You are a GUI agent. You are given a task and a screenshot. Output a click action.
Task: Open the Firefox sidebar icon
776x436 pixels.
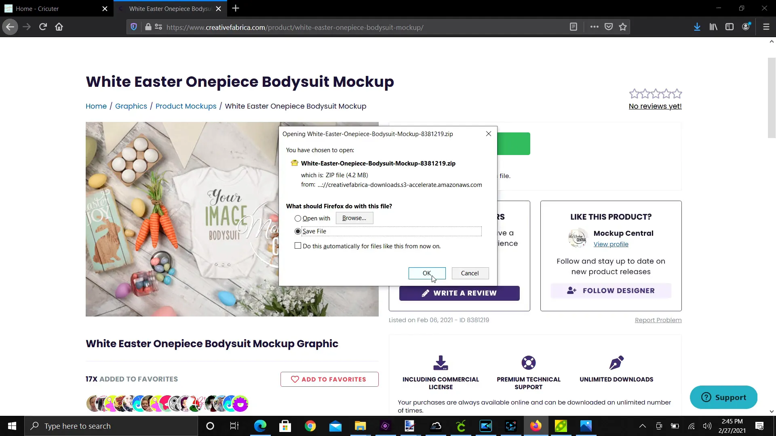click(x=730, y=27)
